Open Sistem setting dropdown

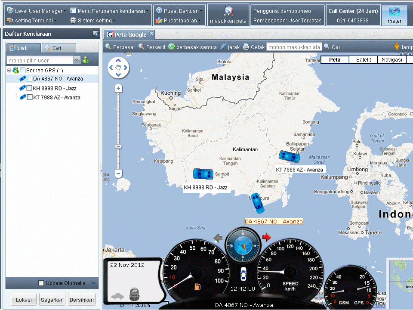93,20
